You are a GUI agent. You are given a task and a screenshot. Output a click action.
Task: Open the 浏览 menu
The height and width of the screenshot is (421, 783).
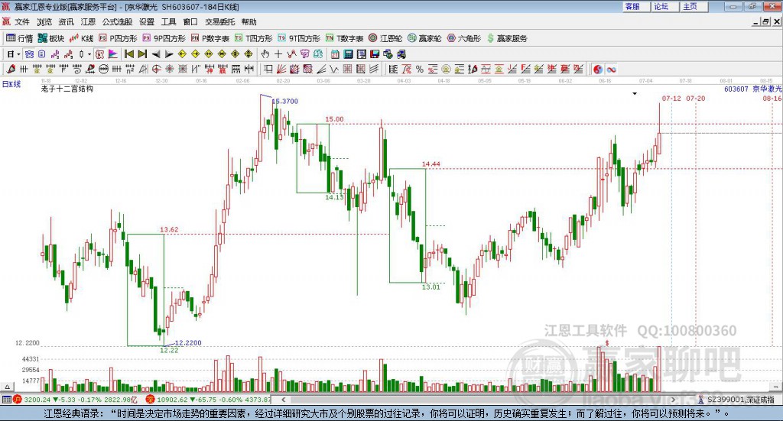(44, 22)
